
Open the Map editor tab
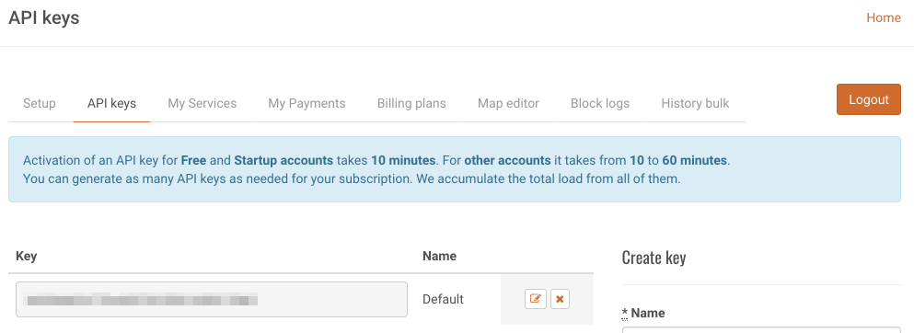tap(508, 104)
